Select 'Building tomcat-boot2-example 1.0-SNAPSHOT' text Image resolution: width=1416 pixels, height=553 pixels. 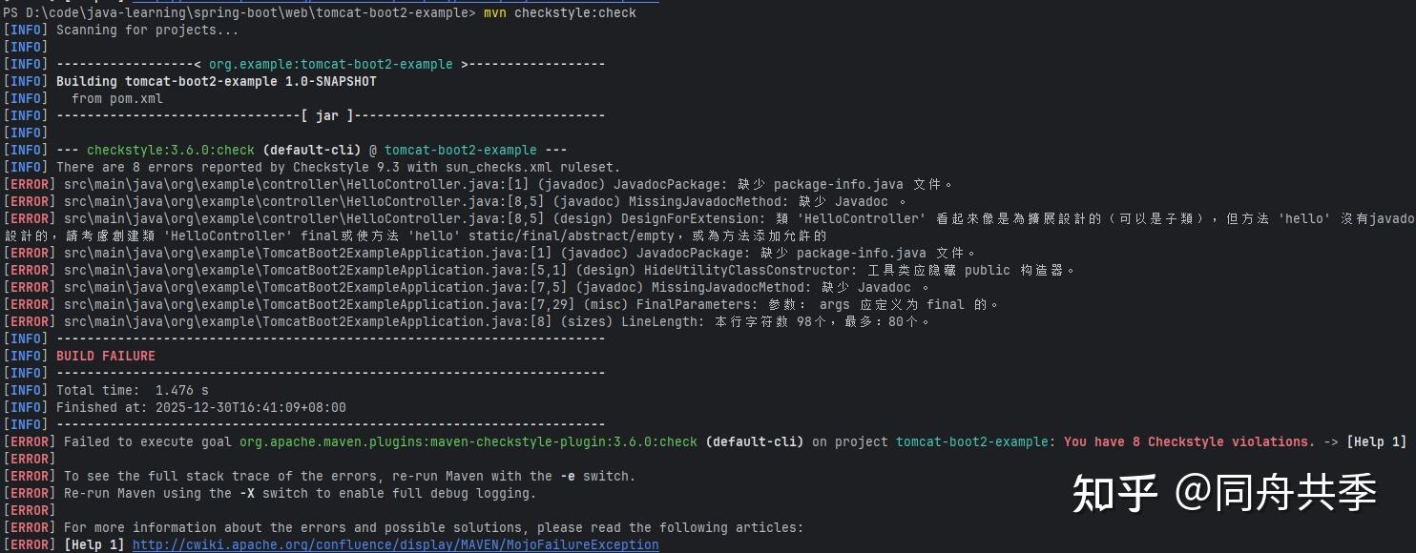[217, 81]
